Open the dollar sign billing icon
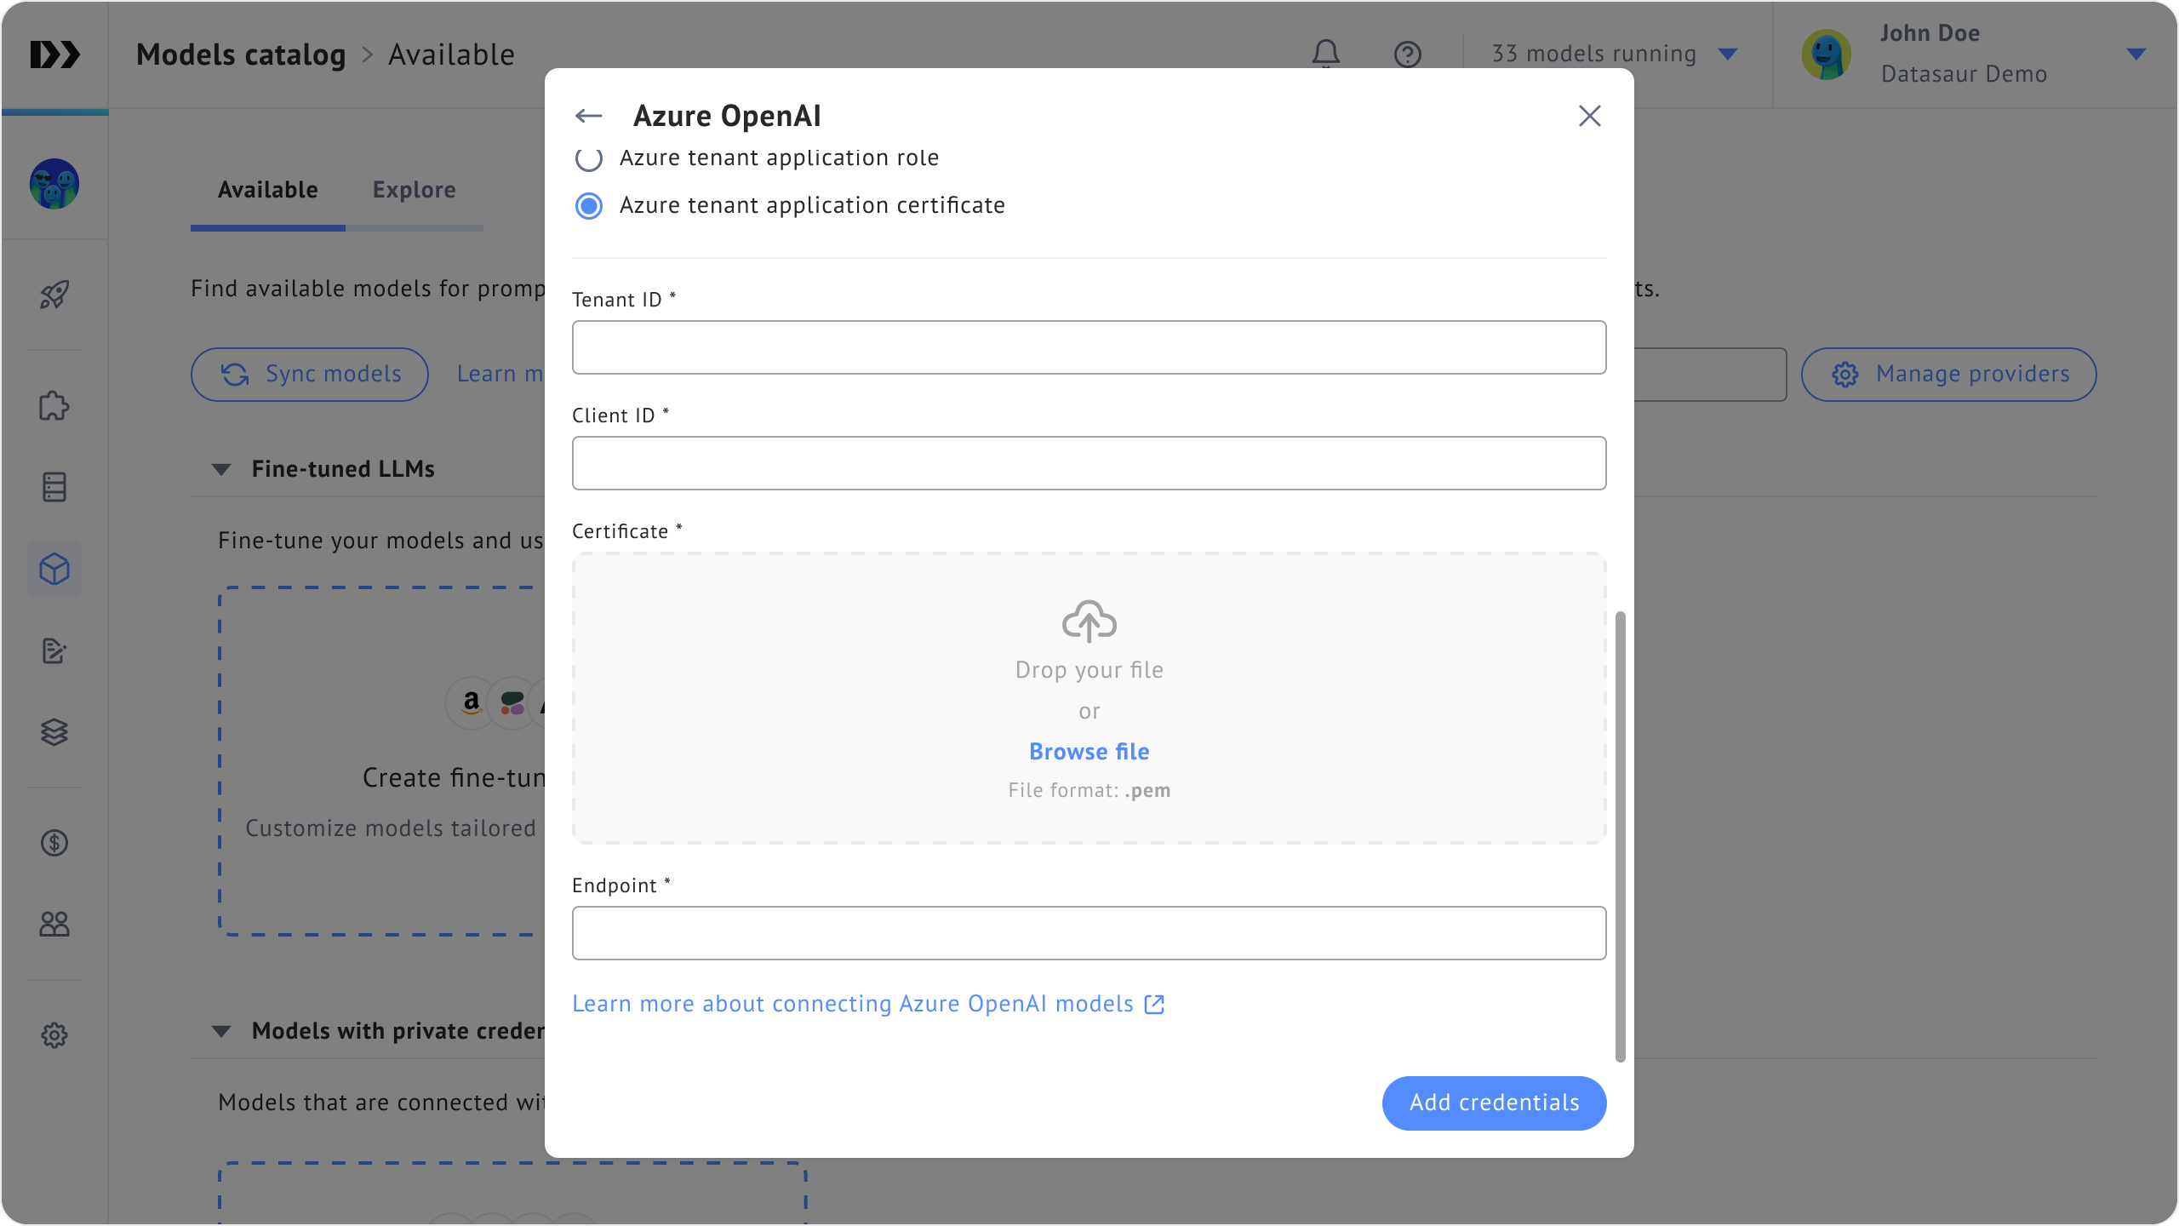 pyautogui.click(x=54, y=843)
